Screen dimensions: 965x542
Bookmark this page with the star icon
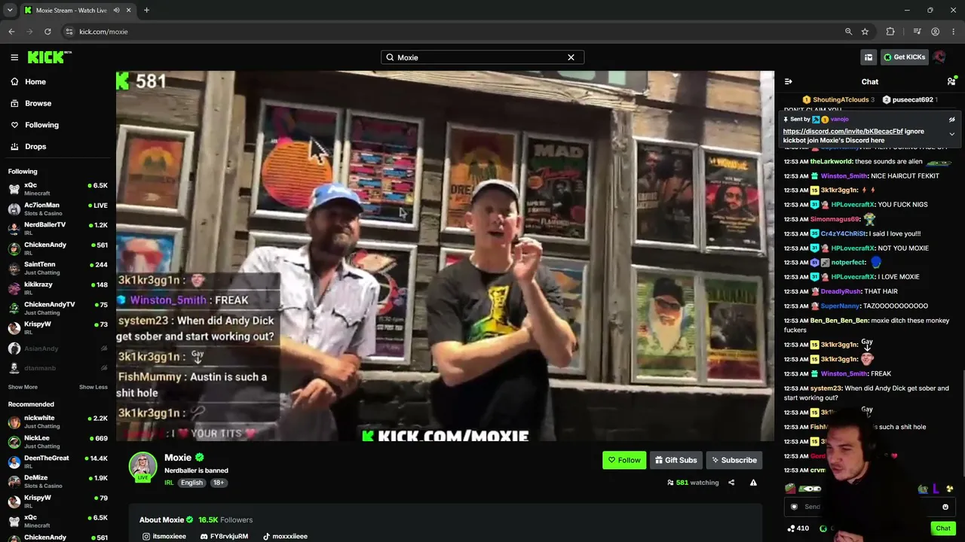[865, 32]
